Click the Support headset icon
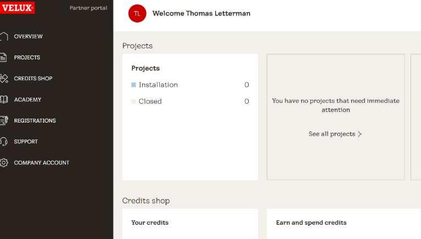421x239 pixels. (4, 142)
